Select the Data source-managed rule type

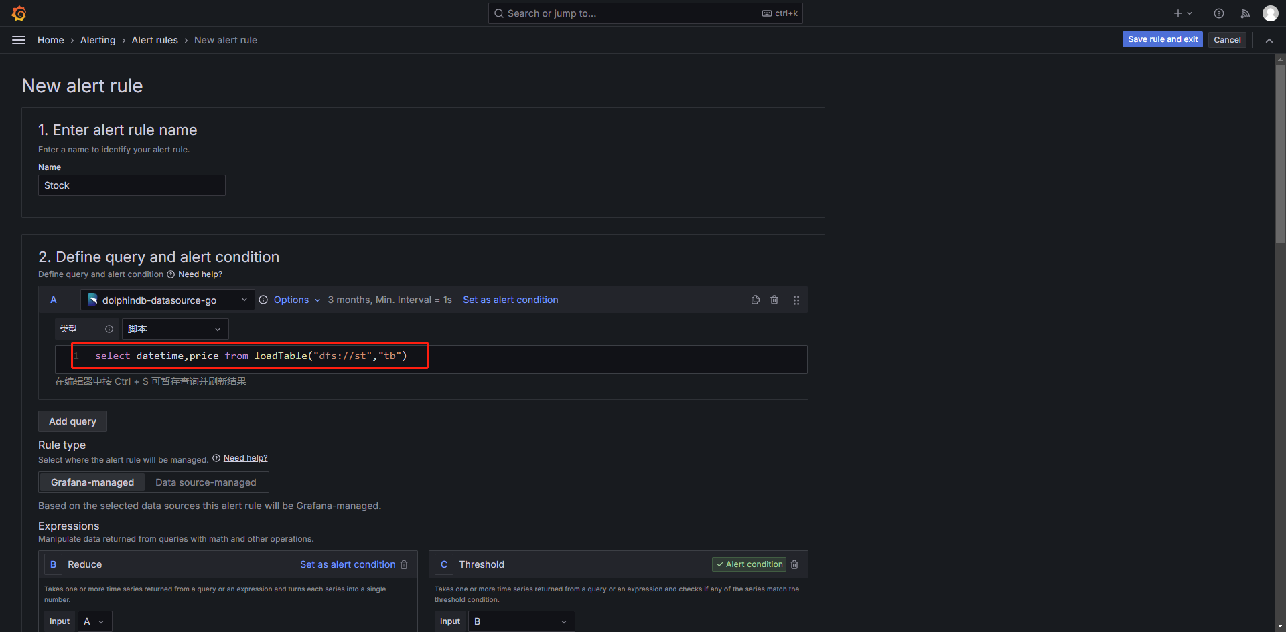click(206, 482)
